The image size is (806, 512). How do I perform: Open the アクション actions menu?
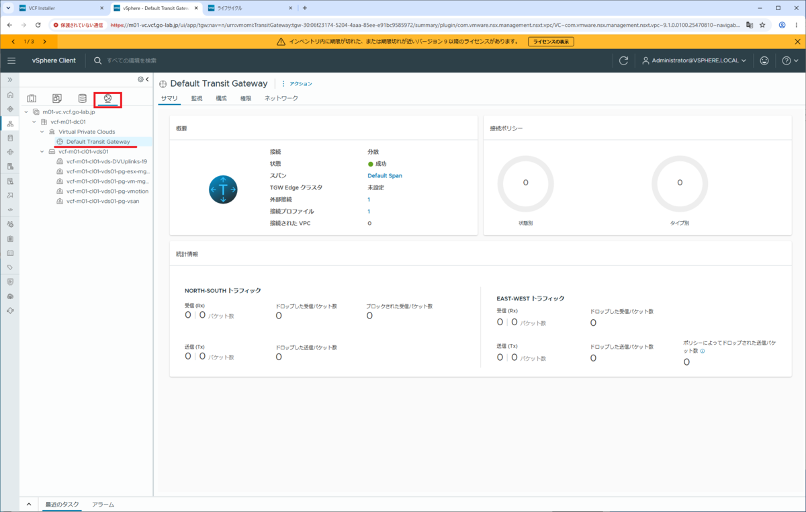(x=296, y=84)
